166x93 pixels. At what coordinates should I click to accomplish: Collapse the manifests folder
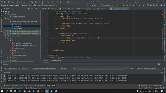[6, 14]
